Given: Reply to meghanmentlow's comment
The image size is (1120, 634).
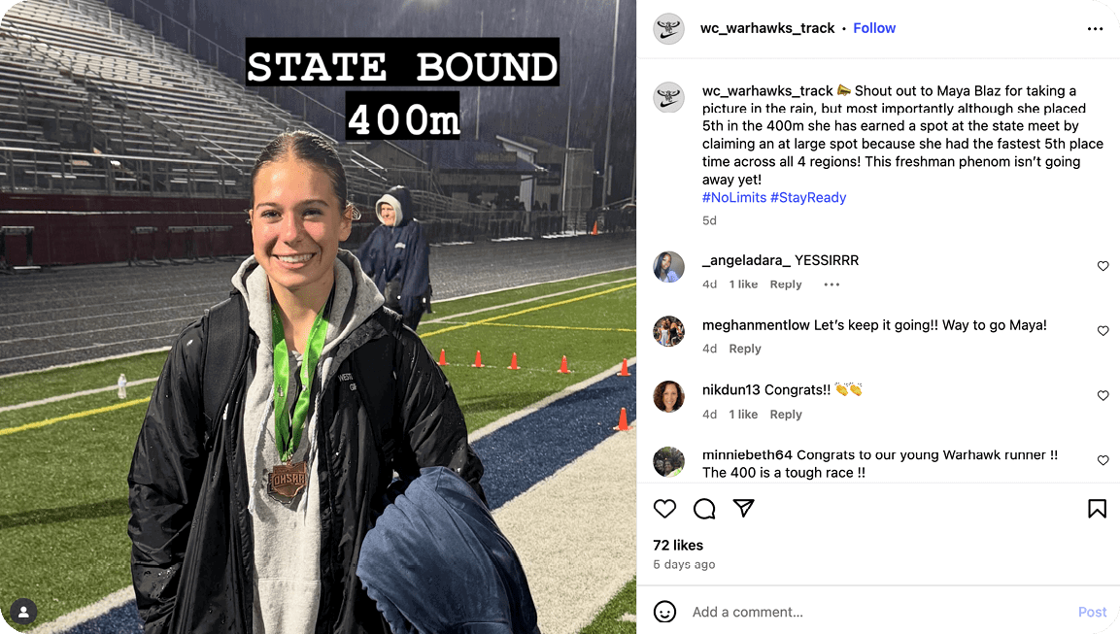Looking at the screenshot, I should click(745, 349).
